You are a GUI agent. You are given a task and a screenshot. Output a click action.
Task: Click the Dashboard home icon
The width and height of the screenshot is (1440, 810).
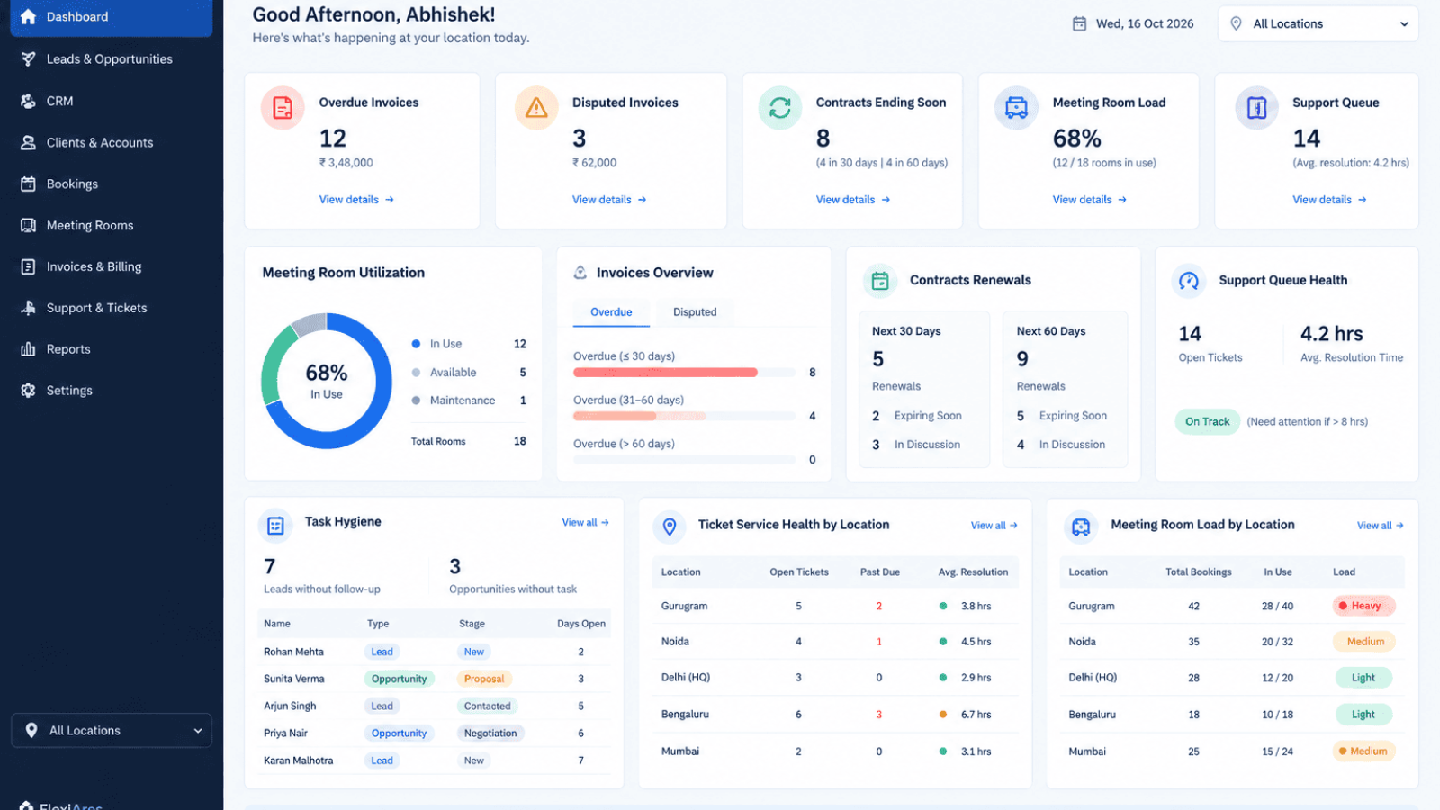pyautogui.click(x=28, y=16)
